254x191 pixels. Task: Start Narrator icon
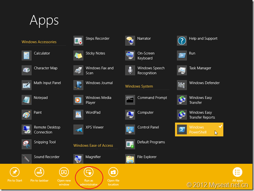tap(130, 41)
